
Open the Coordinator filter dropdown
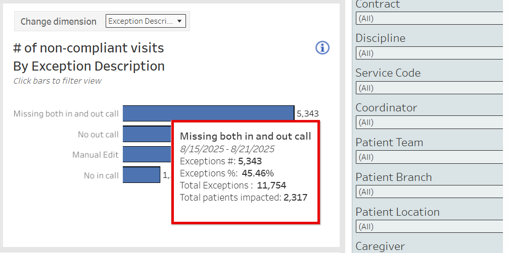pos(430,122)
